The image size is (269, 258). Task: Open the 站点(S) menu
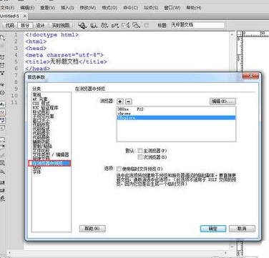point(151,8)
